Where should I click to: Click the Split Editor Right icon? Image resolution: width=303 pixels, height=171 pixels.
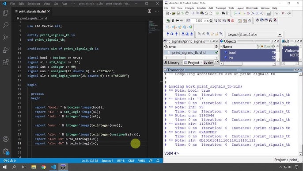coord(149,11)
